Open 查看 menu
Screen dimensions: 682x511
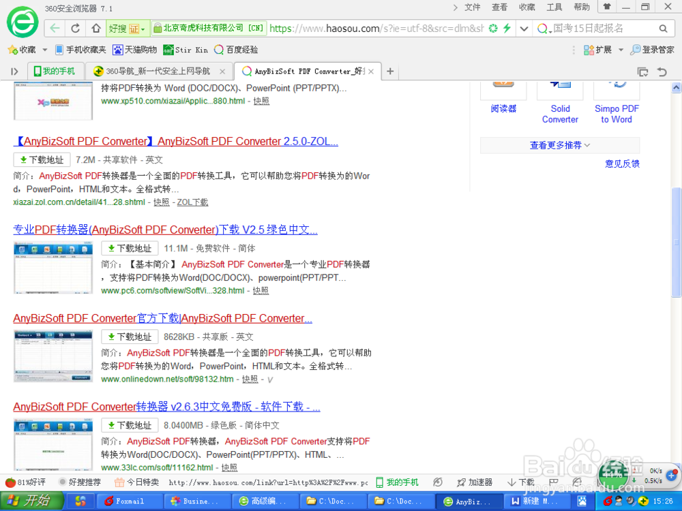tap(499, 7)
